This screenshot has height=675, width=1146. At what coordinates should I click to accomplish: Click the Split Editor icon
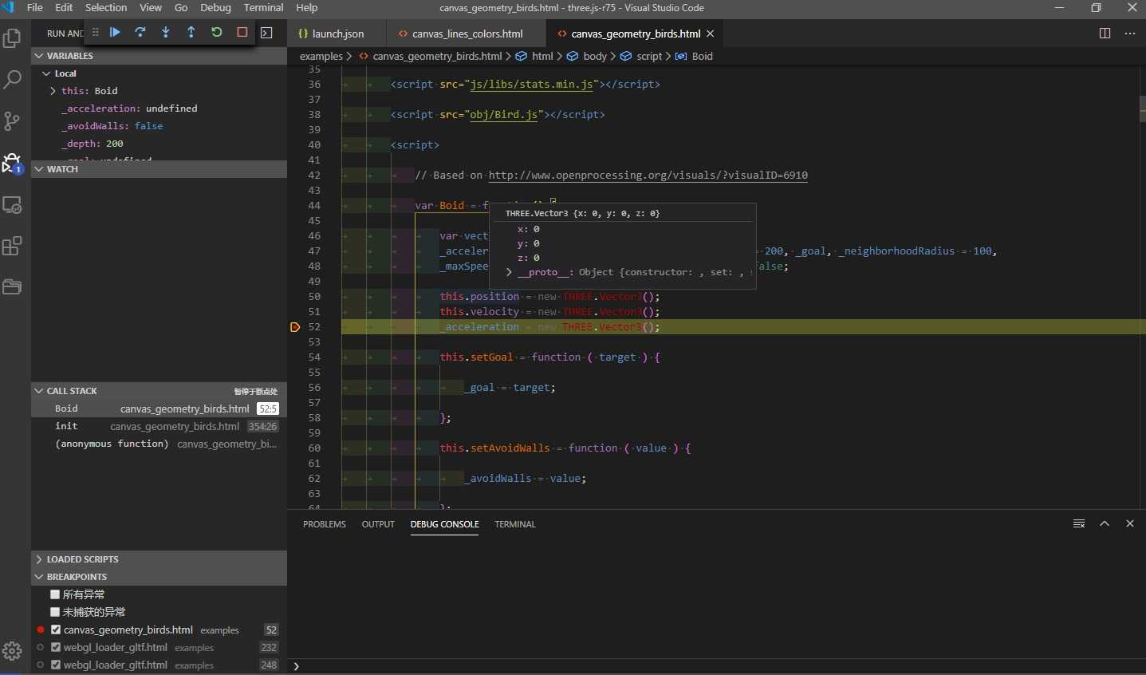point(1105,34)
